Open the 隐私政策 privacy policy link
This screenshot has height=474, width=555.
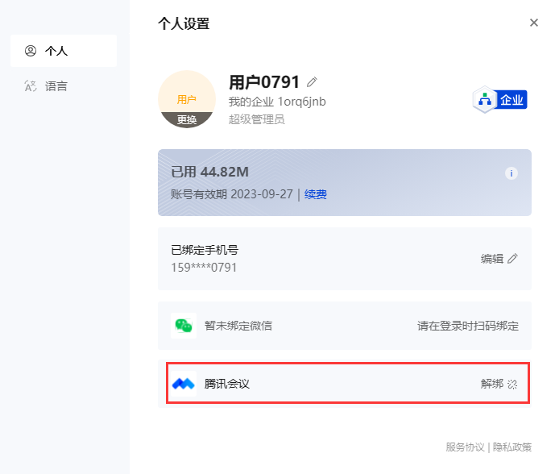[x=512, y=447]
